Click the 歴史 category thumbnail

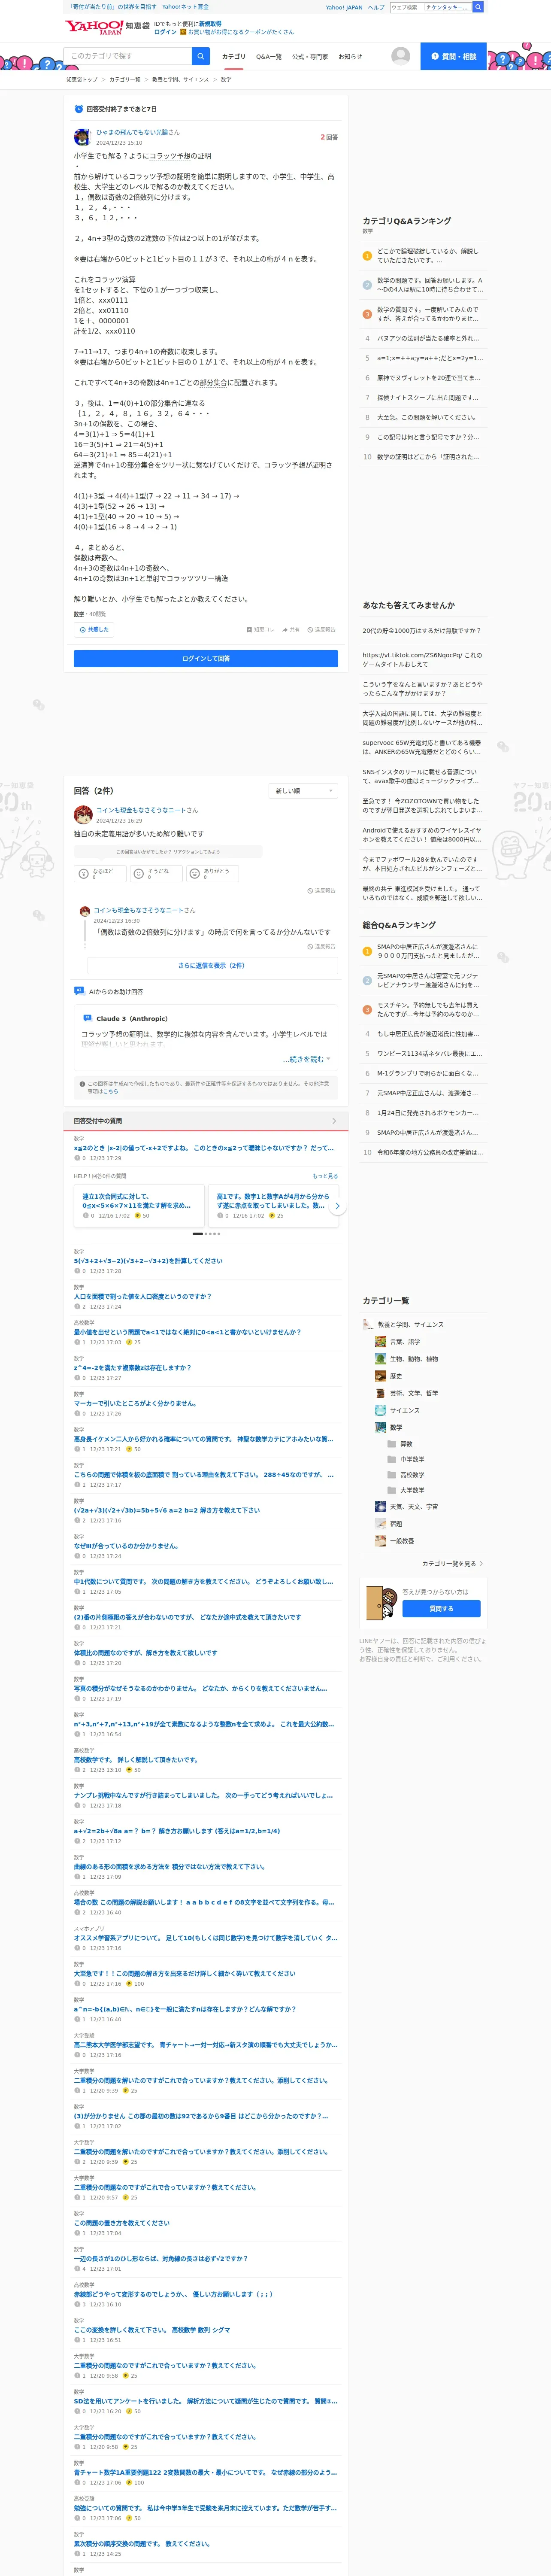380,1376
